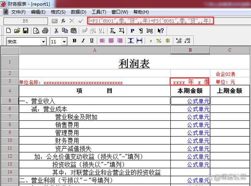Cancel formula entry with the X icon
Image resolution: width=251 pixels, height=186 pixels.
(72, 21)
